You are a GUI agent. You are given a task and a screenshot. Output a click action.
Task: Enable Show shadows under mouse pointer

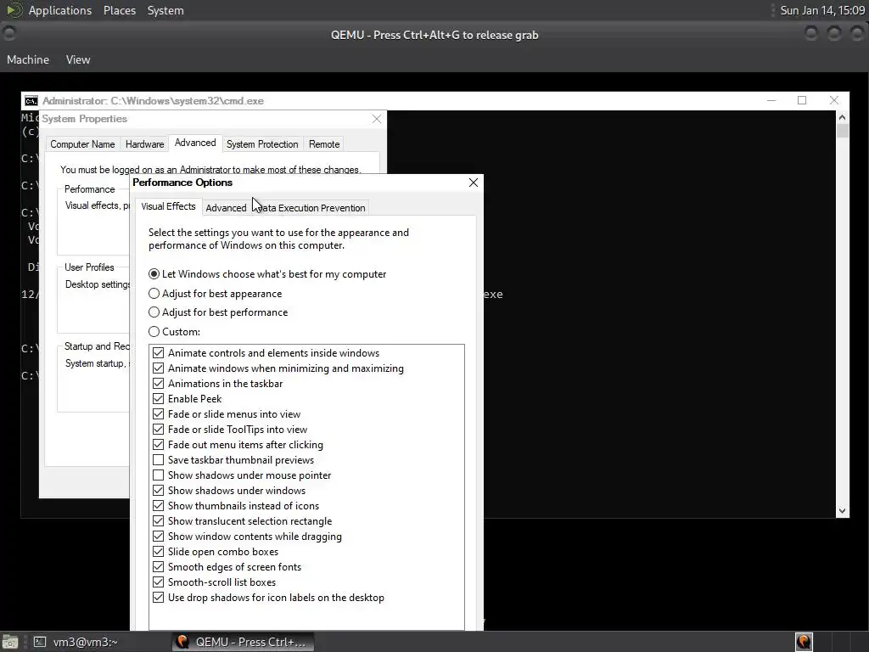(x=159, y=475)
